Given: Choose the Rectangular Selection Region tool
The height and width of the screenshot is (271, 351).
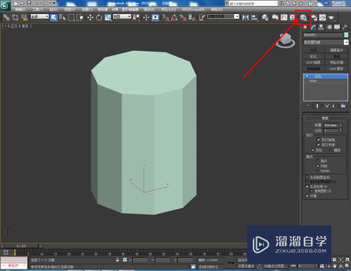Looking at the screenshot, I should 71,18.
